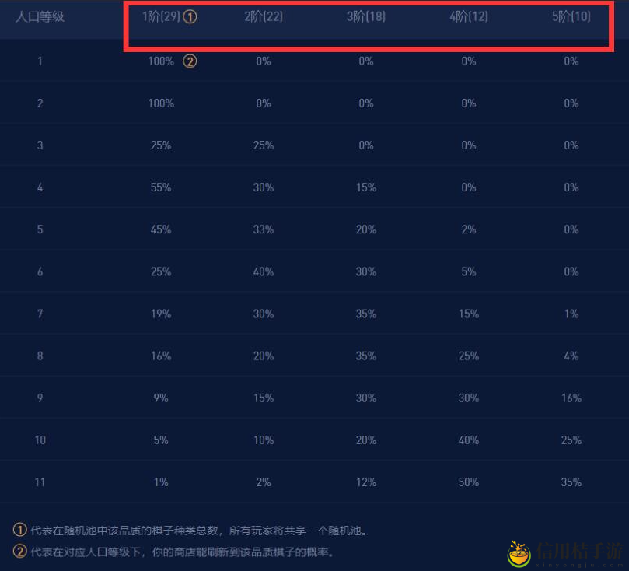Screen dimensions: 629x571
Task: Click the 100% cell in level 2 row
Action: coord(161,103)
